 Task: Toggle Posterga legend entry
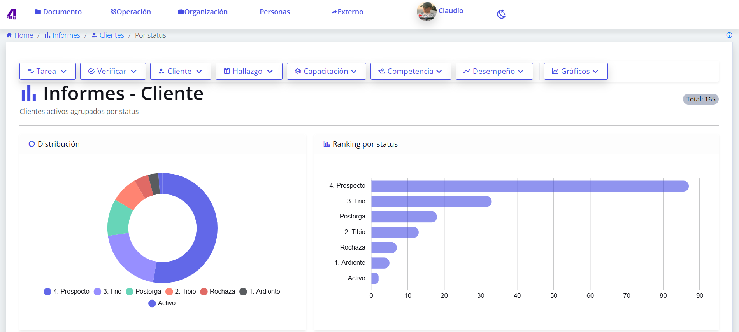[144, 292]
